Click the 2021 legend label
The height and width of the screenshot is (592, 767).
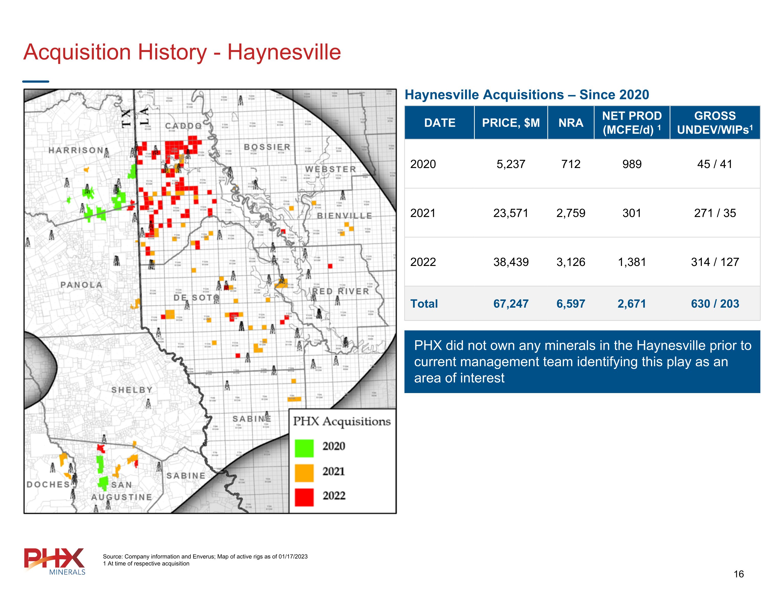(x=334, y=471)
